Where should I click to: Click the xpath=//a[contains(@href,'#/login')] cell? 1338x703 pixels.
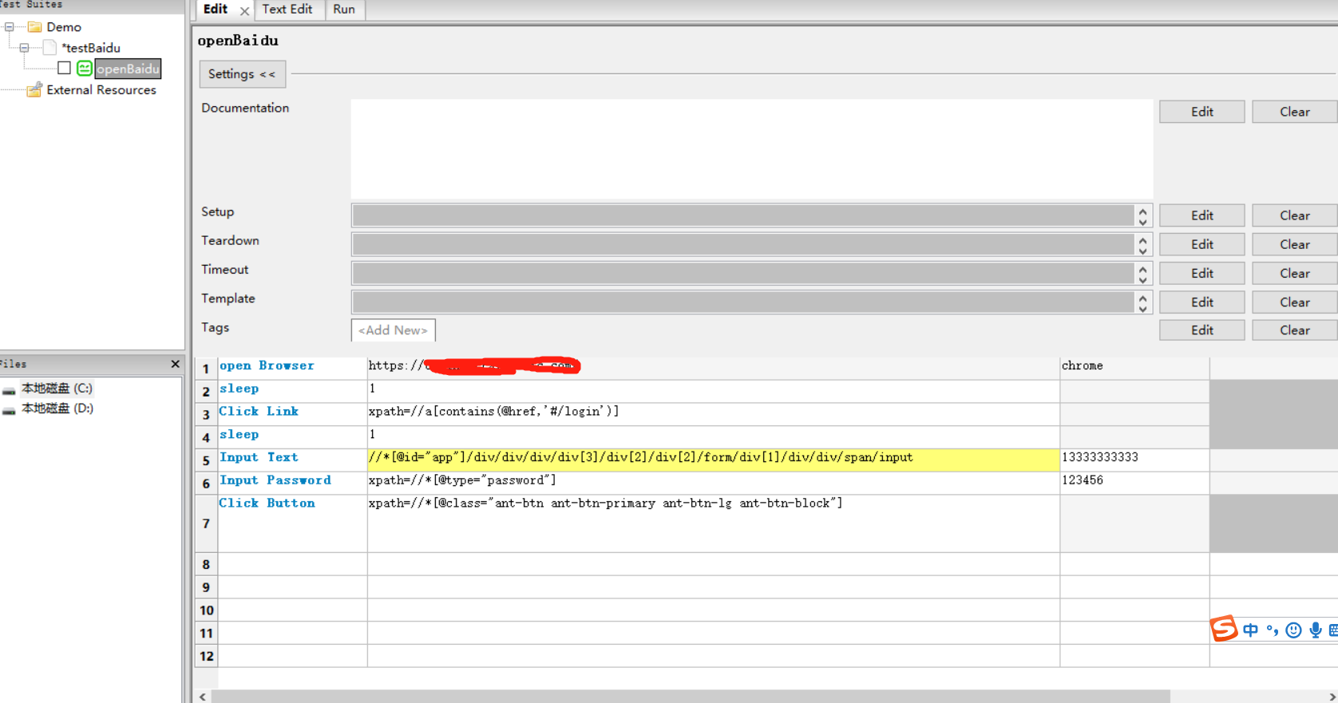click(x=713, y=413)
